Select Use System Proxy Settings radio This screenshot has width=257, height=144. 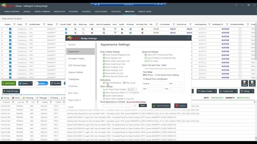tap(156, 75)
